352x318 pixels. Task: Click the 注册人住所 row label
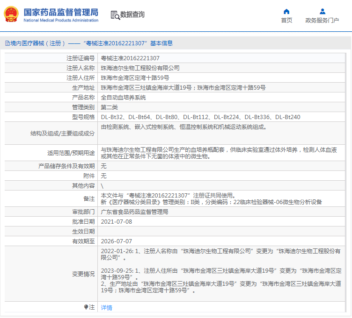(81, 78)
